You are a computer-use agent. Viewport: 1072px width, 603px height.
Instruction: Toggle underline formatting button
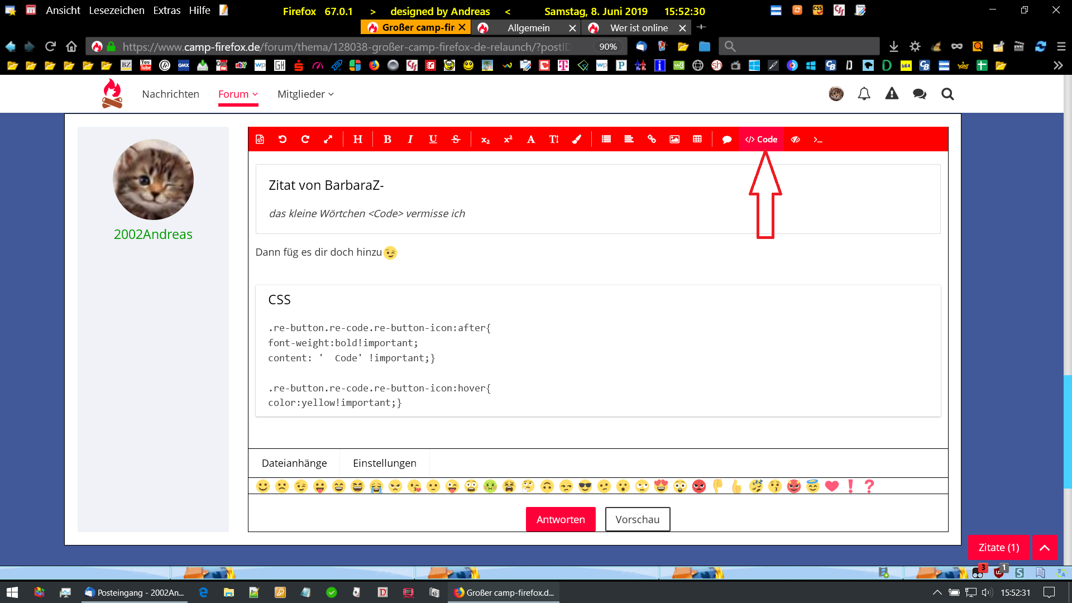pyautogui.click(x=433, y=140)
